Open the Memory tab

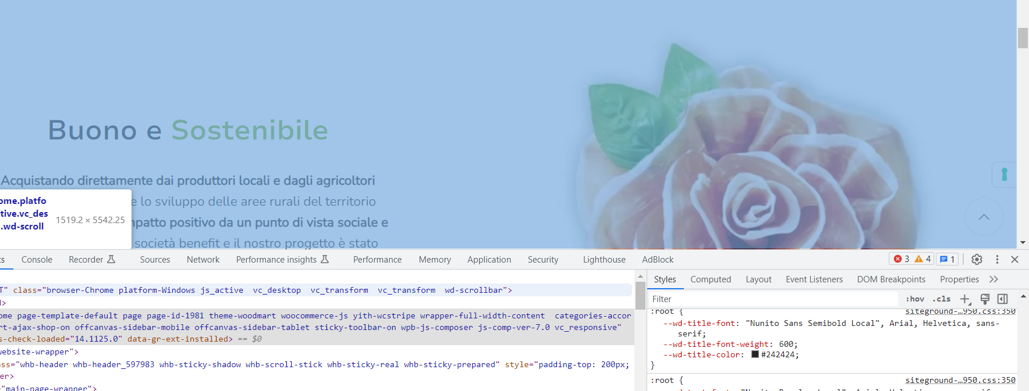click(435, 260)
